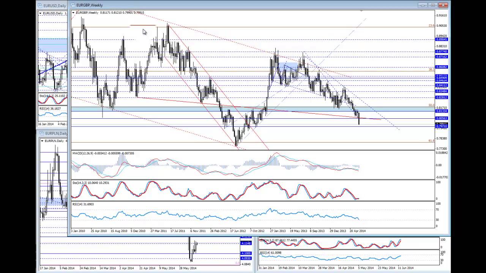486x273 pixels.
Task: Click the 28 May 2014 date on EURPLN chart
Action: point(188,268)
